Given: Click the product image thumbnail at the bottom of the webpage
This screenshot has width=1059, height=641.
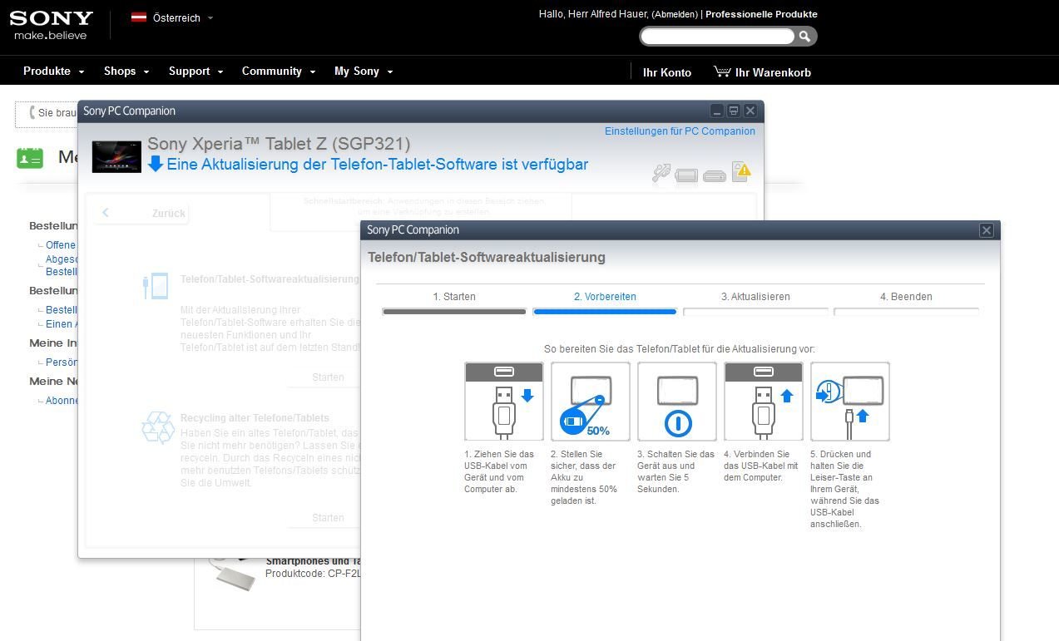Looking at the screenshot, I should coord(230,574).
